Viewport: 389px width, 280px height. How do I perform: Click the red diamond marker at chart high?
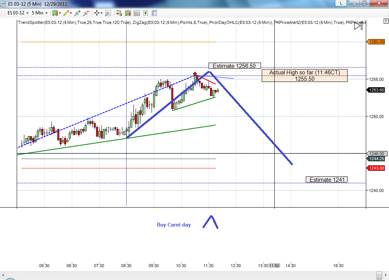click(195, 74)
